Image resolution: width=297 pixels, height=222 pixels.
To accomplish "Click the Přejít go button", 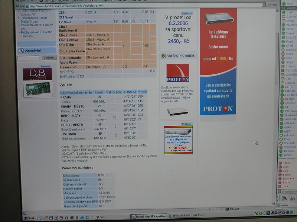I will pos(274,5).
